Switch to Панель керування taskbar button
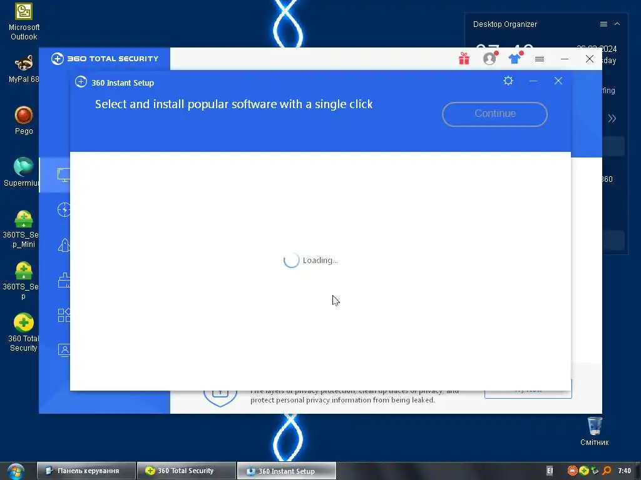 [x=86, y=471]
